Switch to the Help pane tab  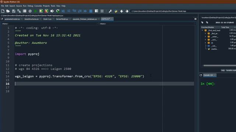(x=223, y=70)
